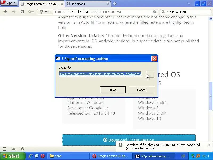Image resolution: width=213 pixels, height=160 pixels.
Task: Launch Opera from quick launch icon
Action: pyautogui.click(x=43, y=156)
